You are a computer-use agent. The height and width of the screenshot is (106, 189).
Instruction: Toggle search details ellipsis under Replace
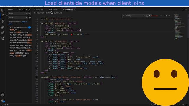click(30, 20)
